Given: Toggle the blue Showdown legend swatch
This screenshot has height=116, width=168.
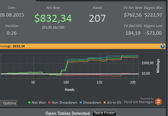Looking at the screenshot, I should pos(81,102).
